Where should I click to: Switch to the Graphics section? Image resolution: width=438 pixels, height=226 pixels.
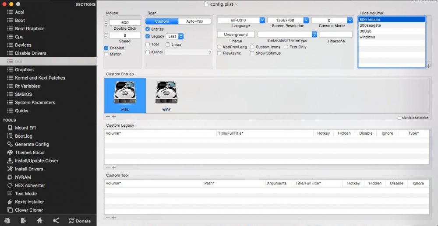pyautogui.click(x=24, y=70)
